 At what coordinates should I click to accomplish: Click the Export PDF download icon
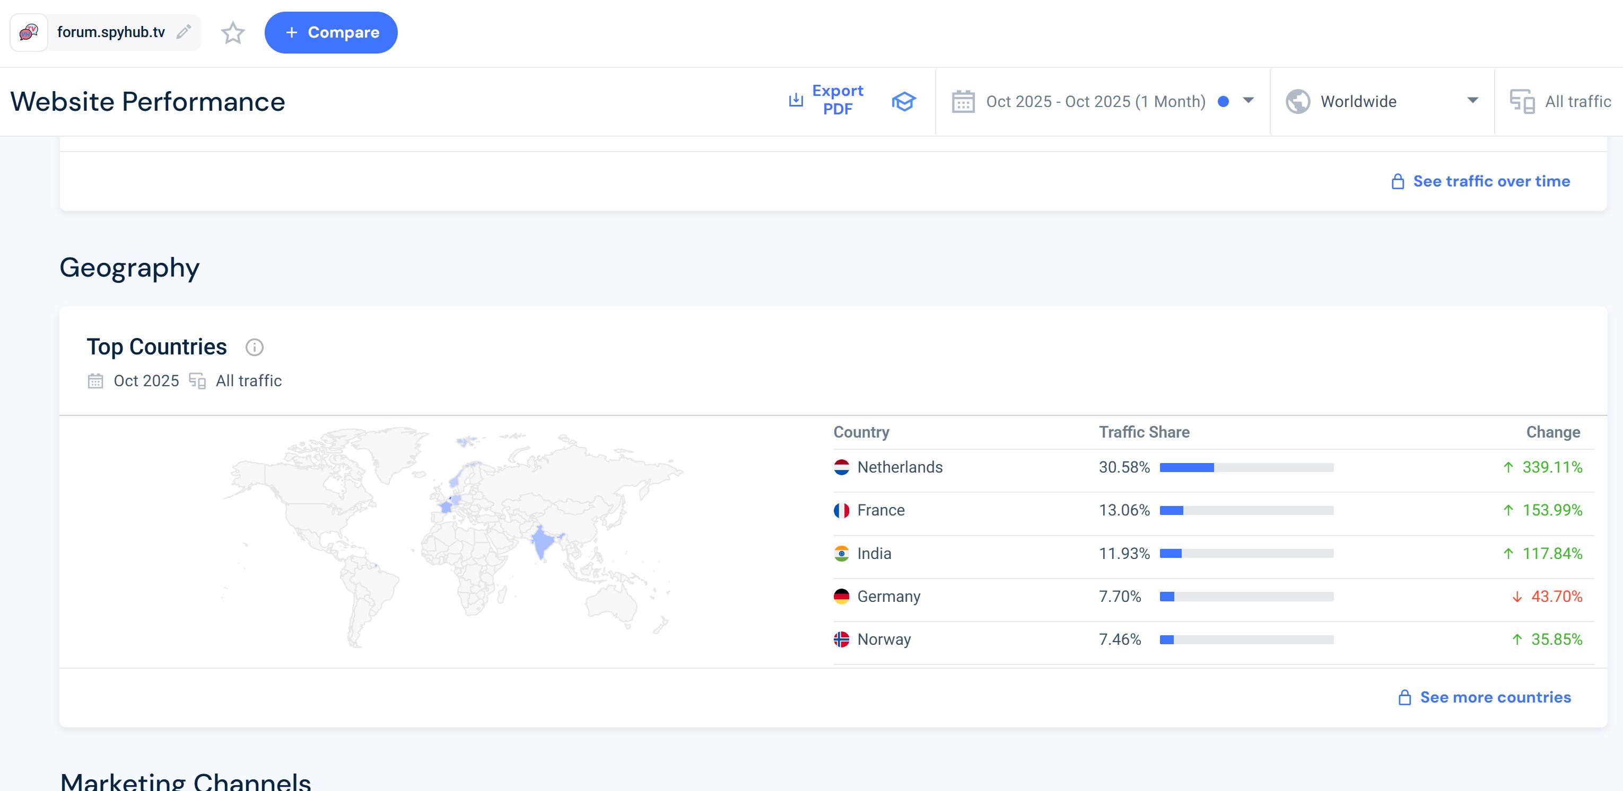pyautogui.click(x=796, y=100)
